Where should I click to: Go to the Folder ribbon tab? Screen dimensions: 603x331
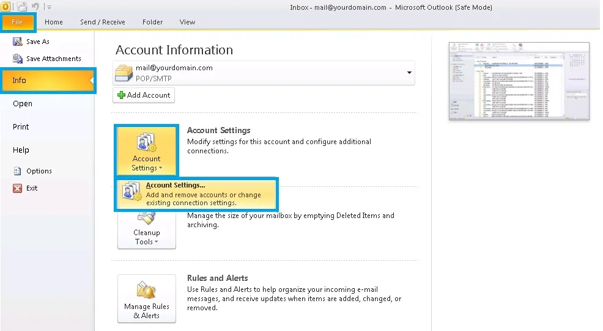coord(152,22)
